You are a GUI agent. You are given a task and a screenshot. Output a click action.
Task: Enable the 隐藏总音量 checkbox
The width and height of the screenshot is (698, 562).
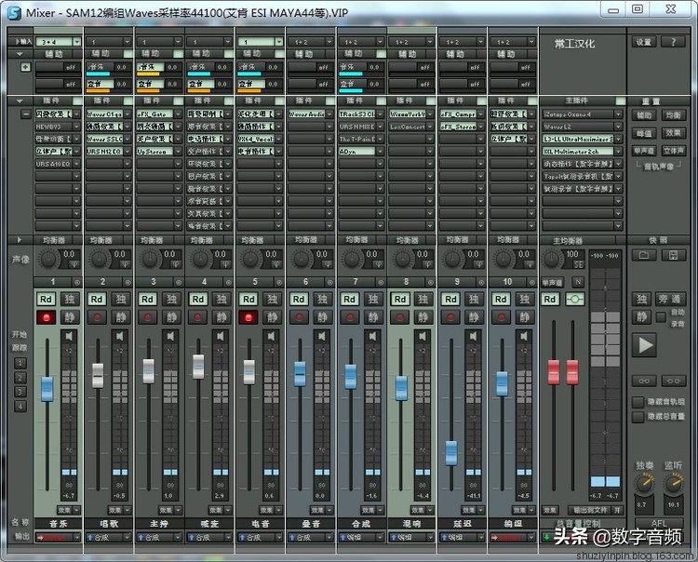pyautogui.click(x=638, y=417)
